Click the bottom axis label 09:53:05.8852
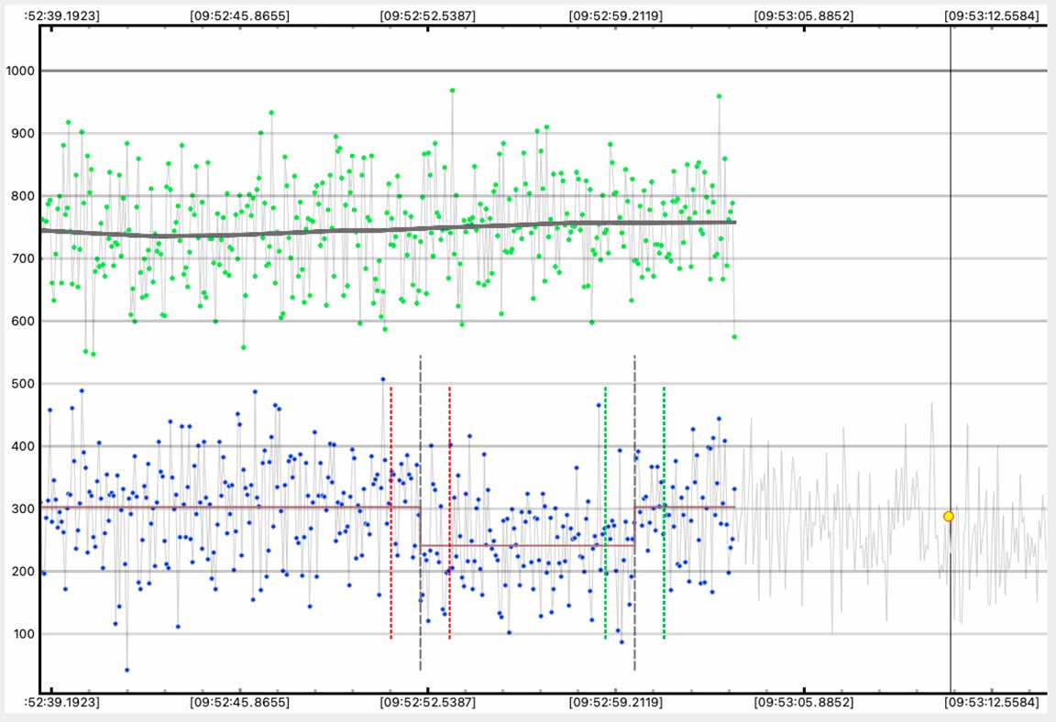Screen dimensions: 1056x722 [x=803, y=703]
